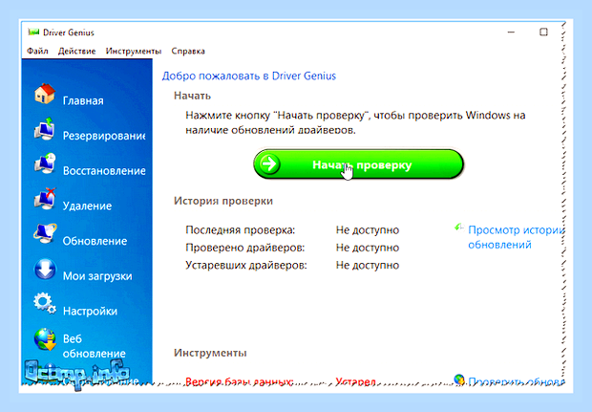Image resolution: width=592 pixels, height=412 pixels.
Task: Click the История проверки heading
Action: (x=223, y=201)
